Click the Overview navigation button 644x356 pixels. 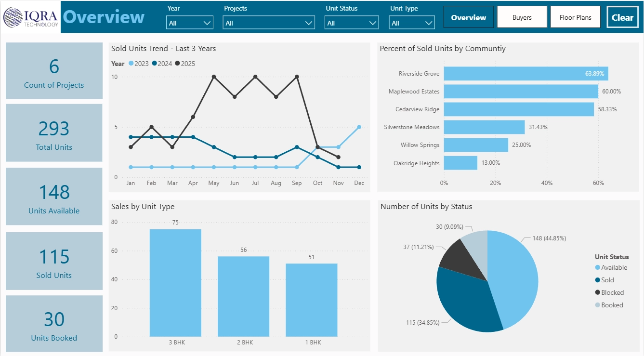tap(468, 16)
